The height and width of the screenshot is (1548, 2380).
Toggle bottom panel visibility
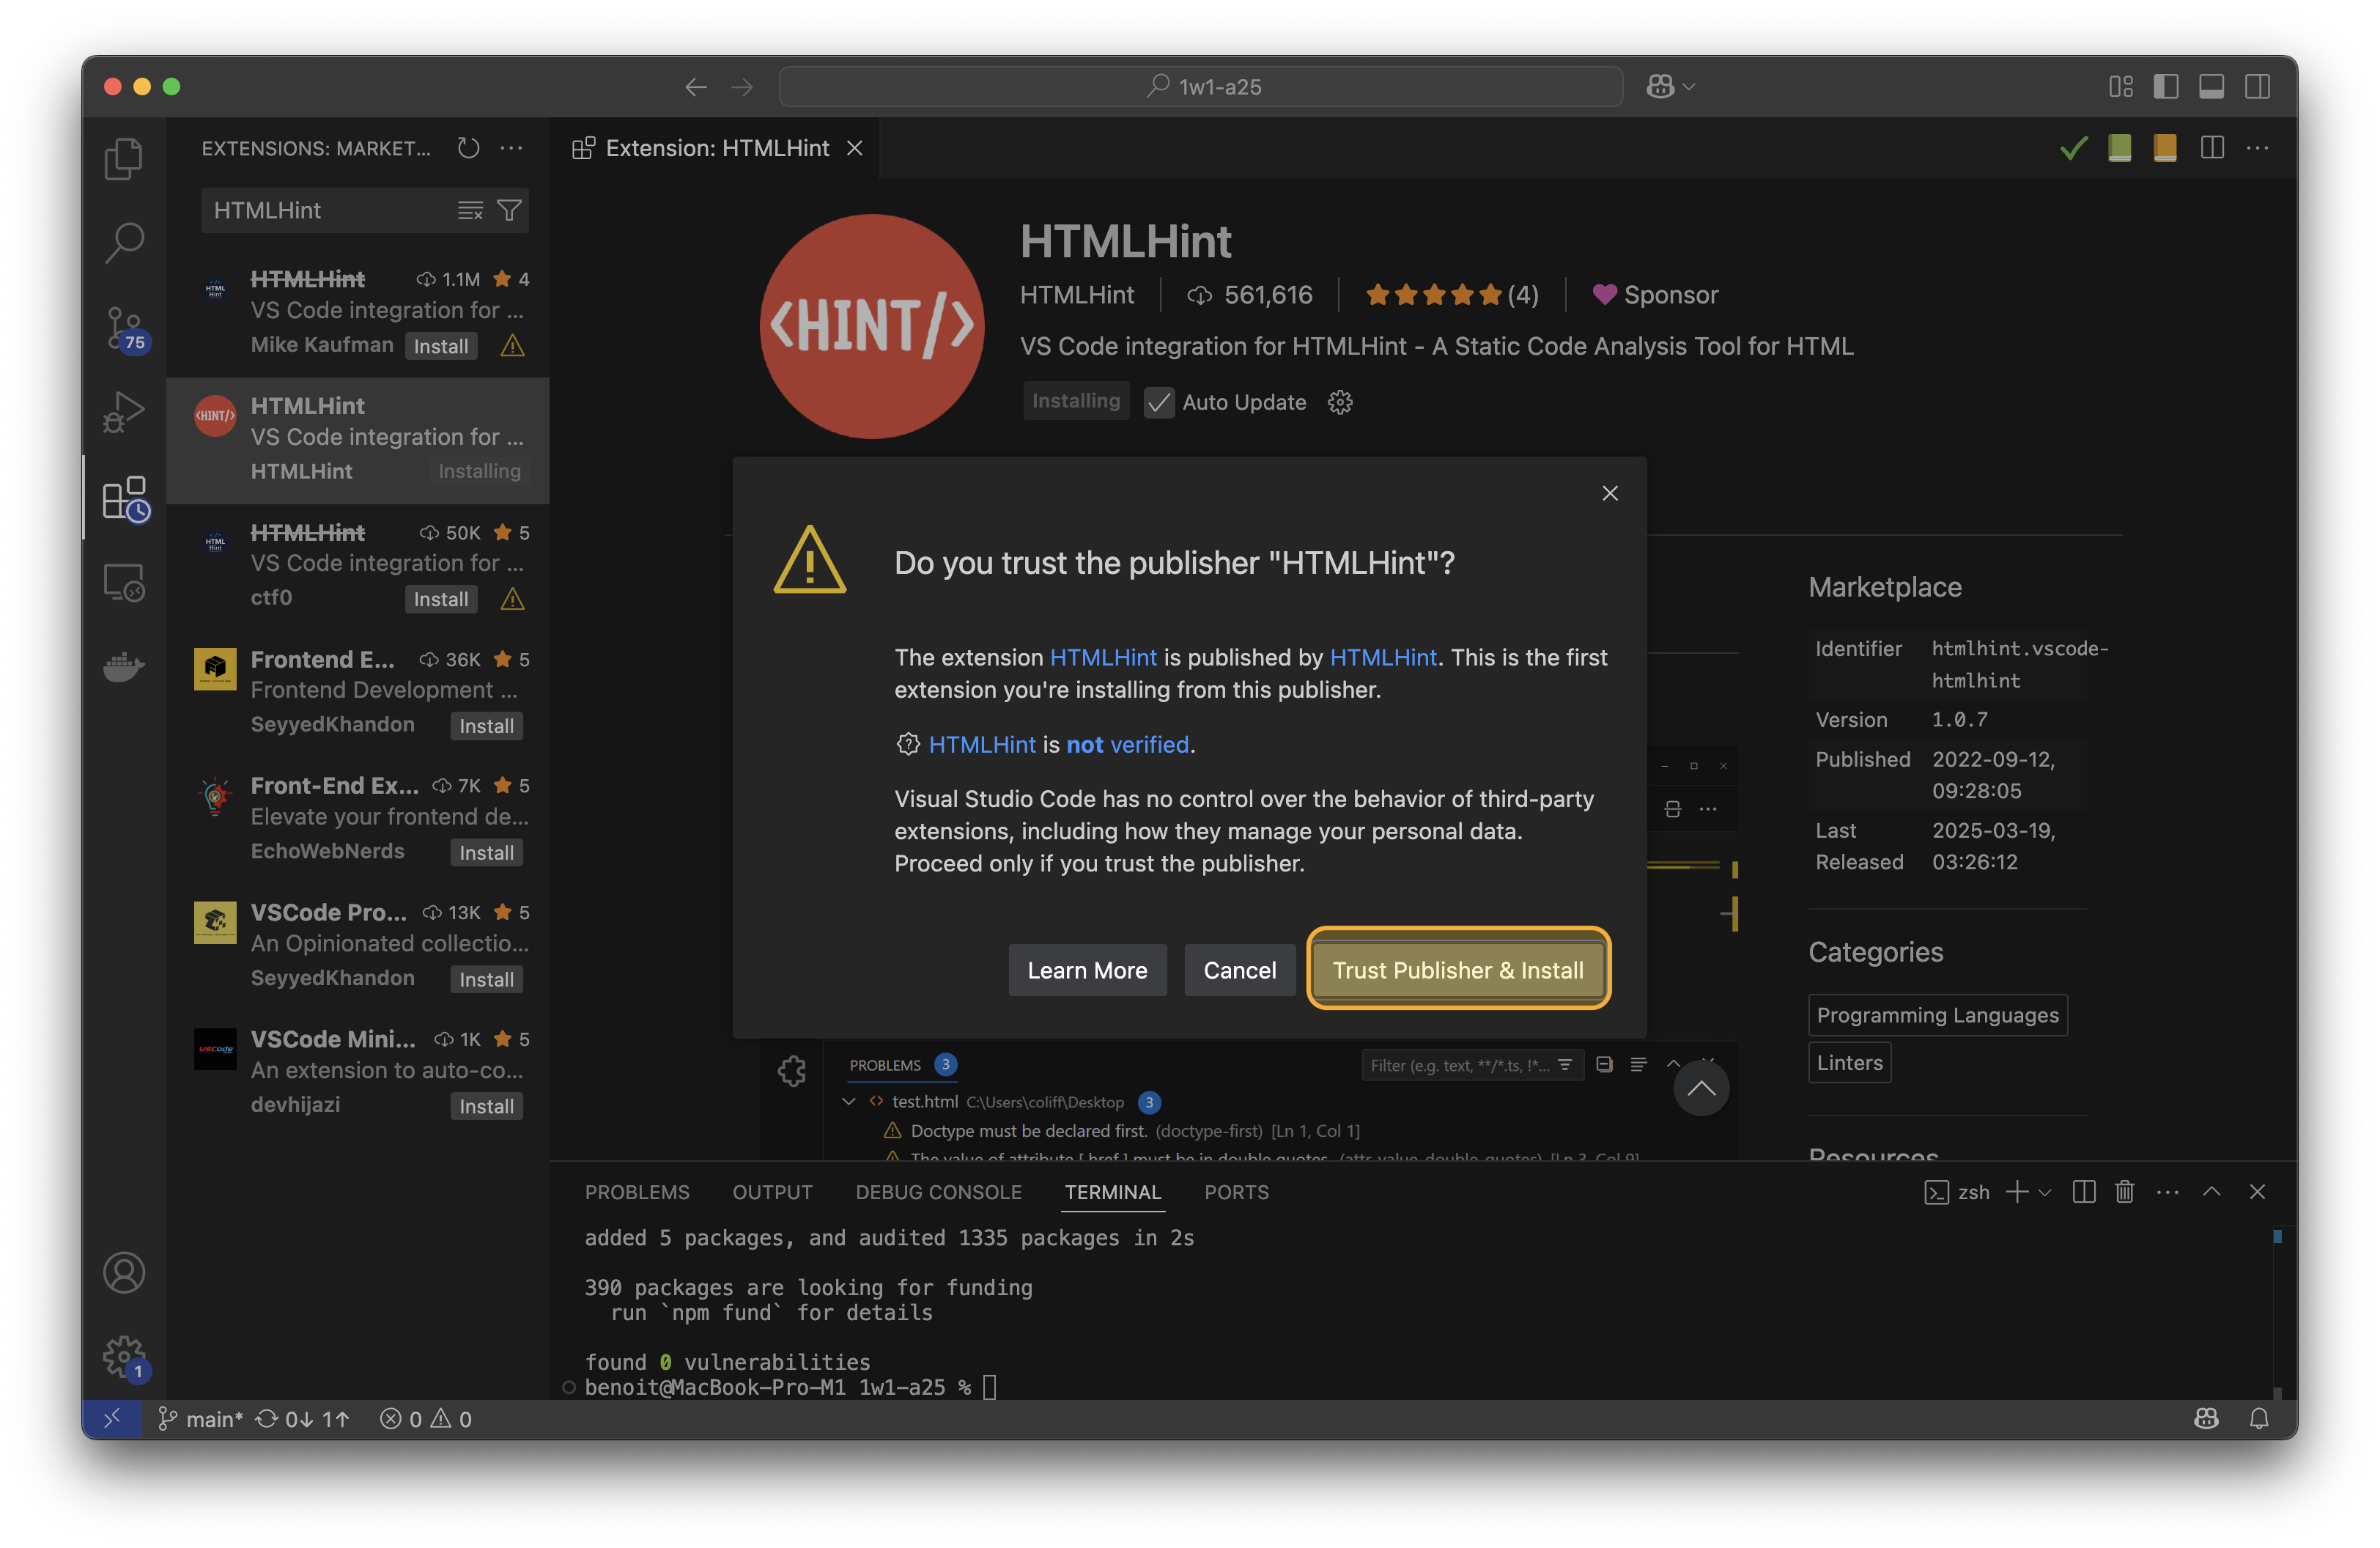click(x=2212, y=87)
